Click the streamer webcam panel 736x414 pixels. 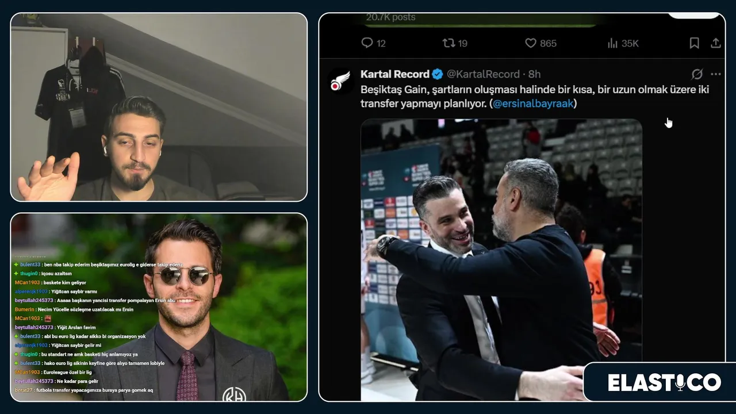pyautogui.click(x=159, y=107)
